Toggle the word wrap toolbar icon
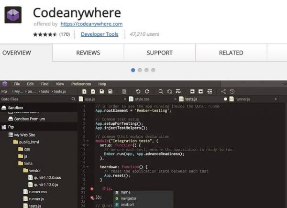287x208 pixels. (x=178, y=91)
